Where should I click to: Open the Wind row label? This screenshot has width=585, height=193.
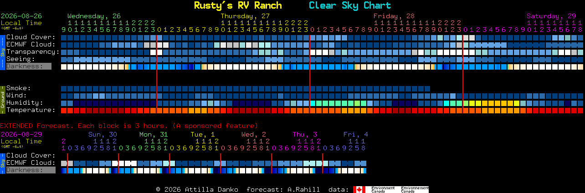pyautogui.click(x=16, y=96)
